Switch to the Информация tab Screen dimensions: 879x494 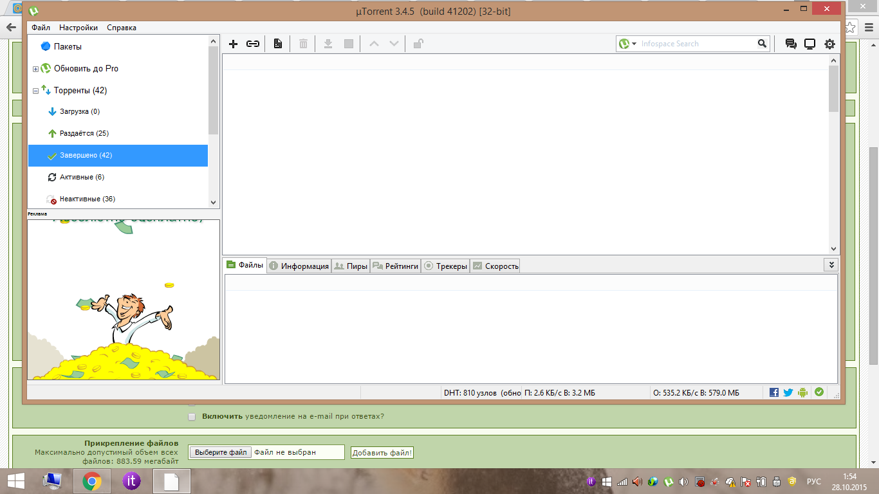pyautogui.click(x=299, y=266)
